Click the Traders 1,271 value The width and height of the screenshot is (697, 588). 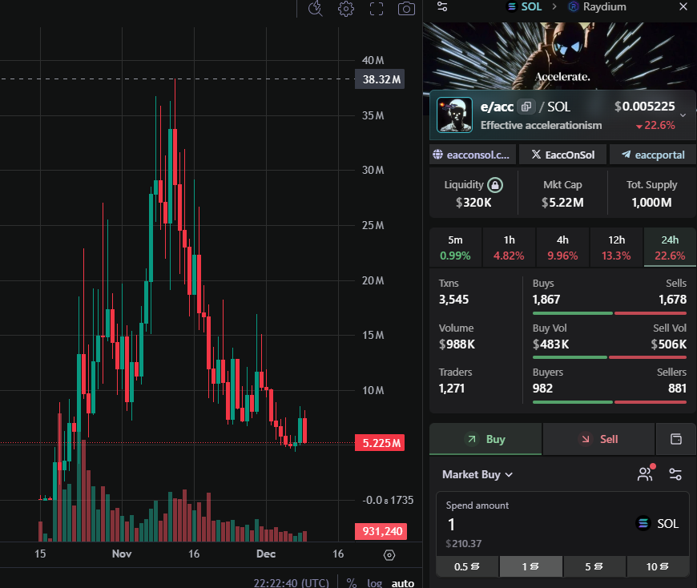click(x=452, y=389)
